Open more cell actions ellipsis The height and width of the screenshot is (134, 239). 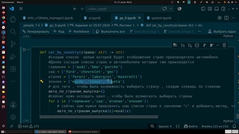218,45
